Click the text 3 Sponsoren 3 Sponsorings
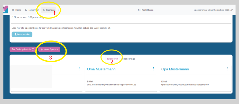This screenshot has width=239, height=104. tap(28, 17)
